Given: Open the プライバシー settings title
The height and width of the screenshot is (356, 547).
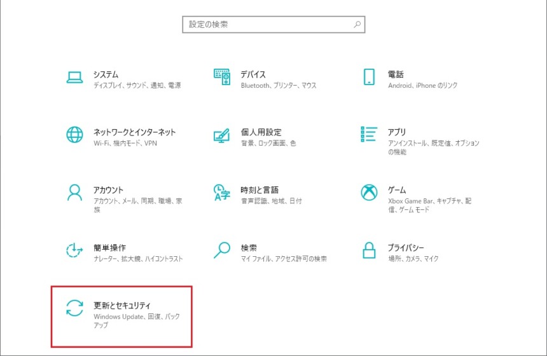Looking at the screenshot, I should click(406, 248).
